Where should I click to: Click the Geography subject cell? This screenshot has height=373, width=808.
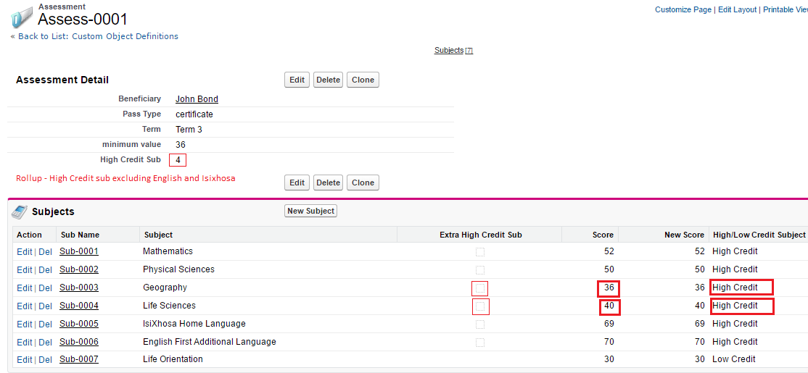pyautogui.click(x=165, y=287)
